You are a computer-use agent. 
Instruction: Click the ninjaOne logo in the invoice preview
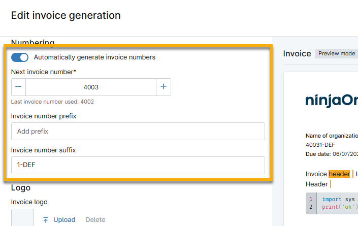tap(332, 101)
